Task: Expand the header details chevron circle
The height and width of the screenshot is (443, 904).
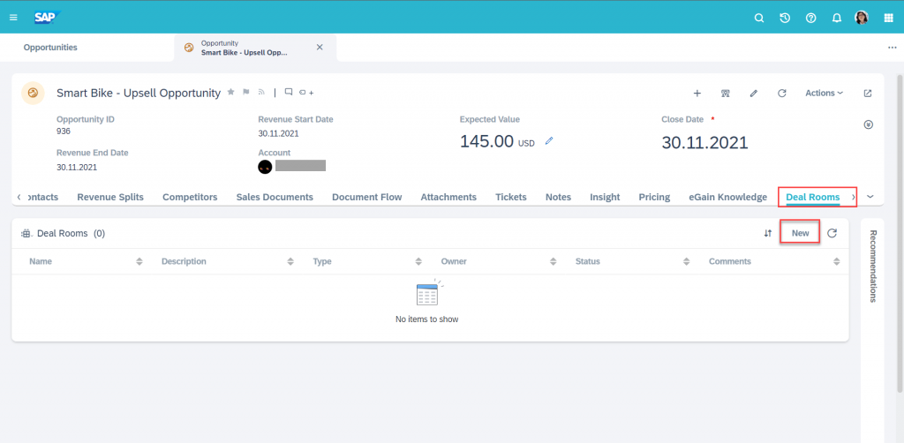Action: point(869,124)
